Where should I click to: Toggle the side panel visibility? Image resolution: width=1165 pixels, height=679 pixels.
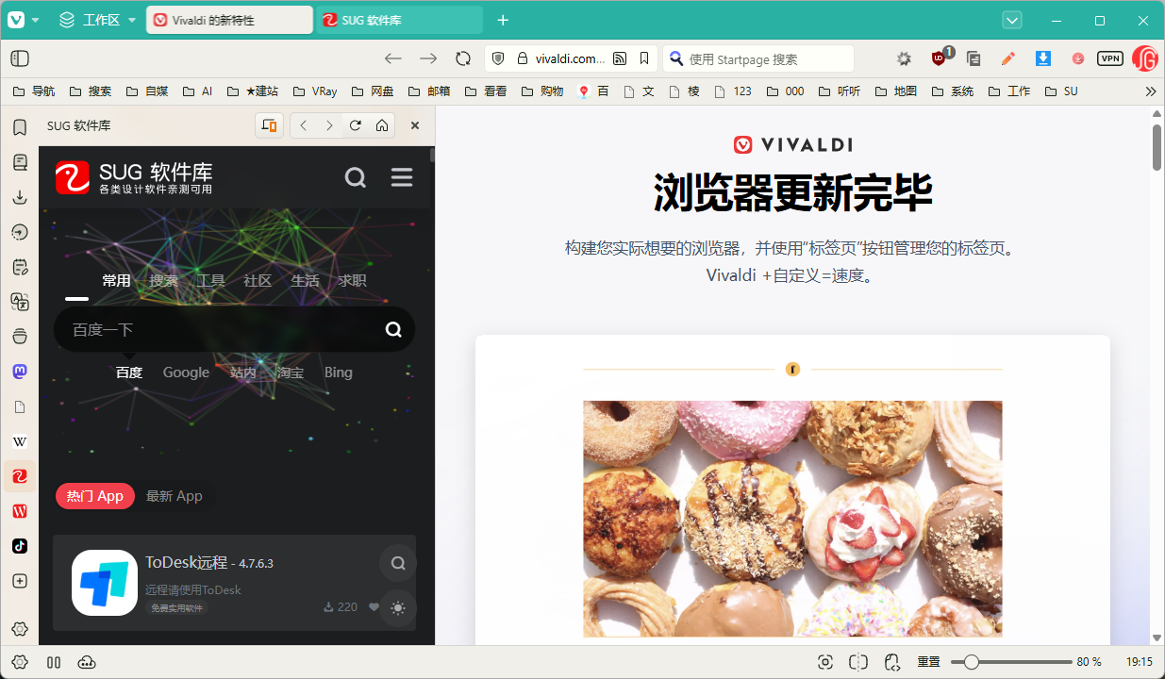point(20,58)
